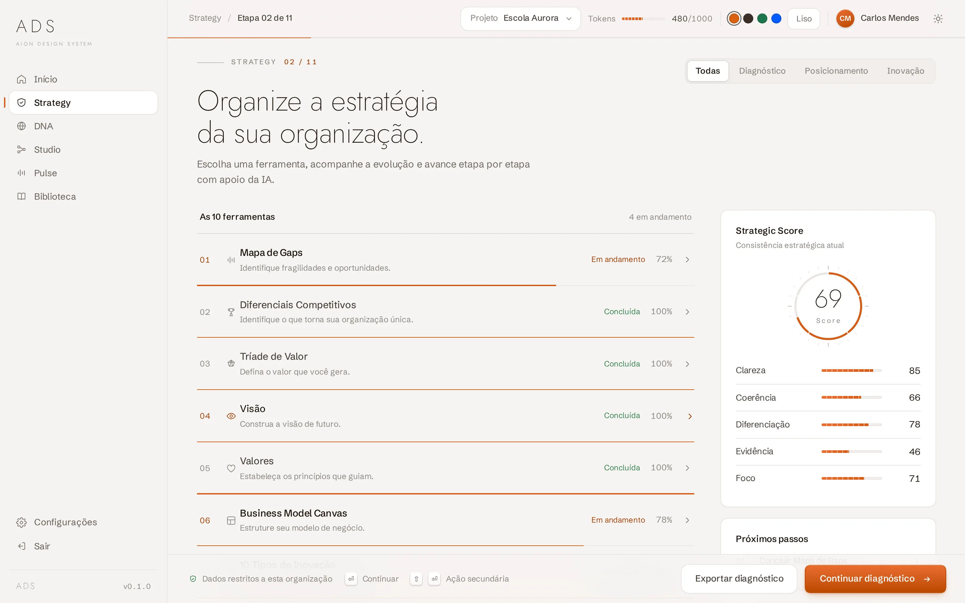The height and width of the screenshot is (603, 965).
Task: Click the Strategy shield icon in sidebar
Action: pos(21,103)
